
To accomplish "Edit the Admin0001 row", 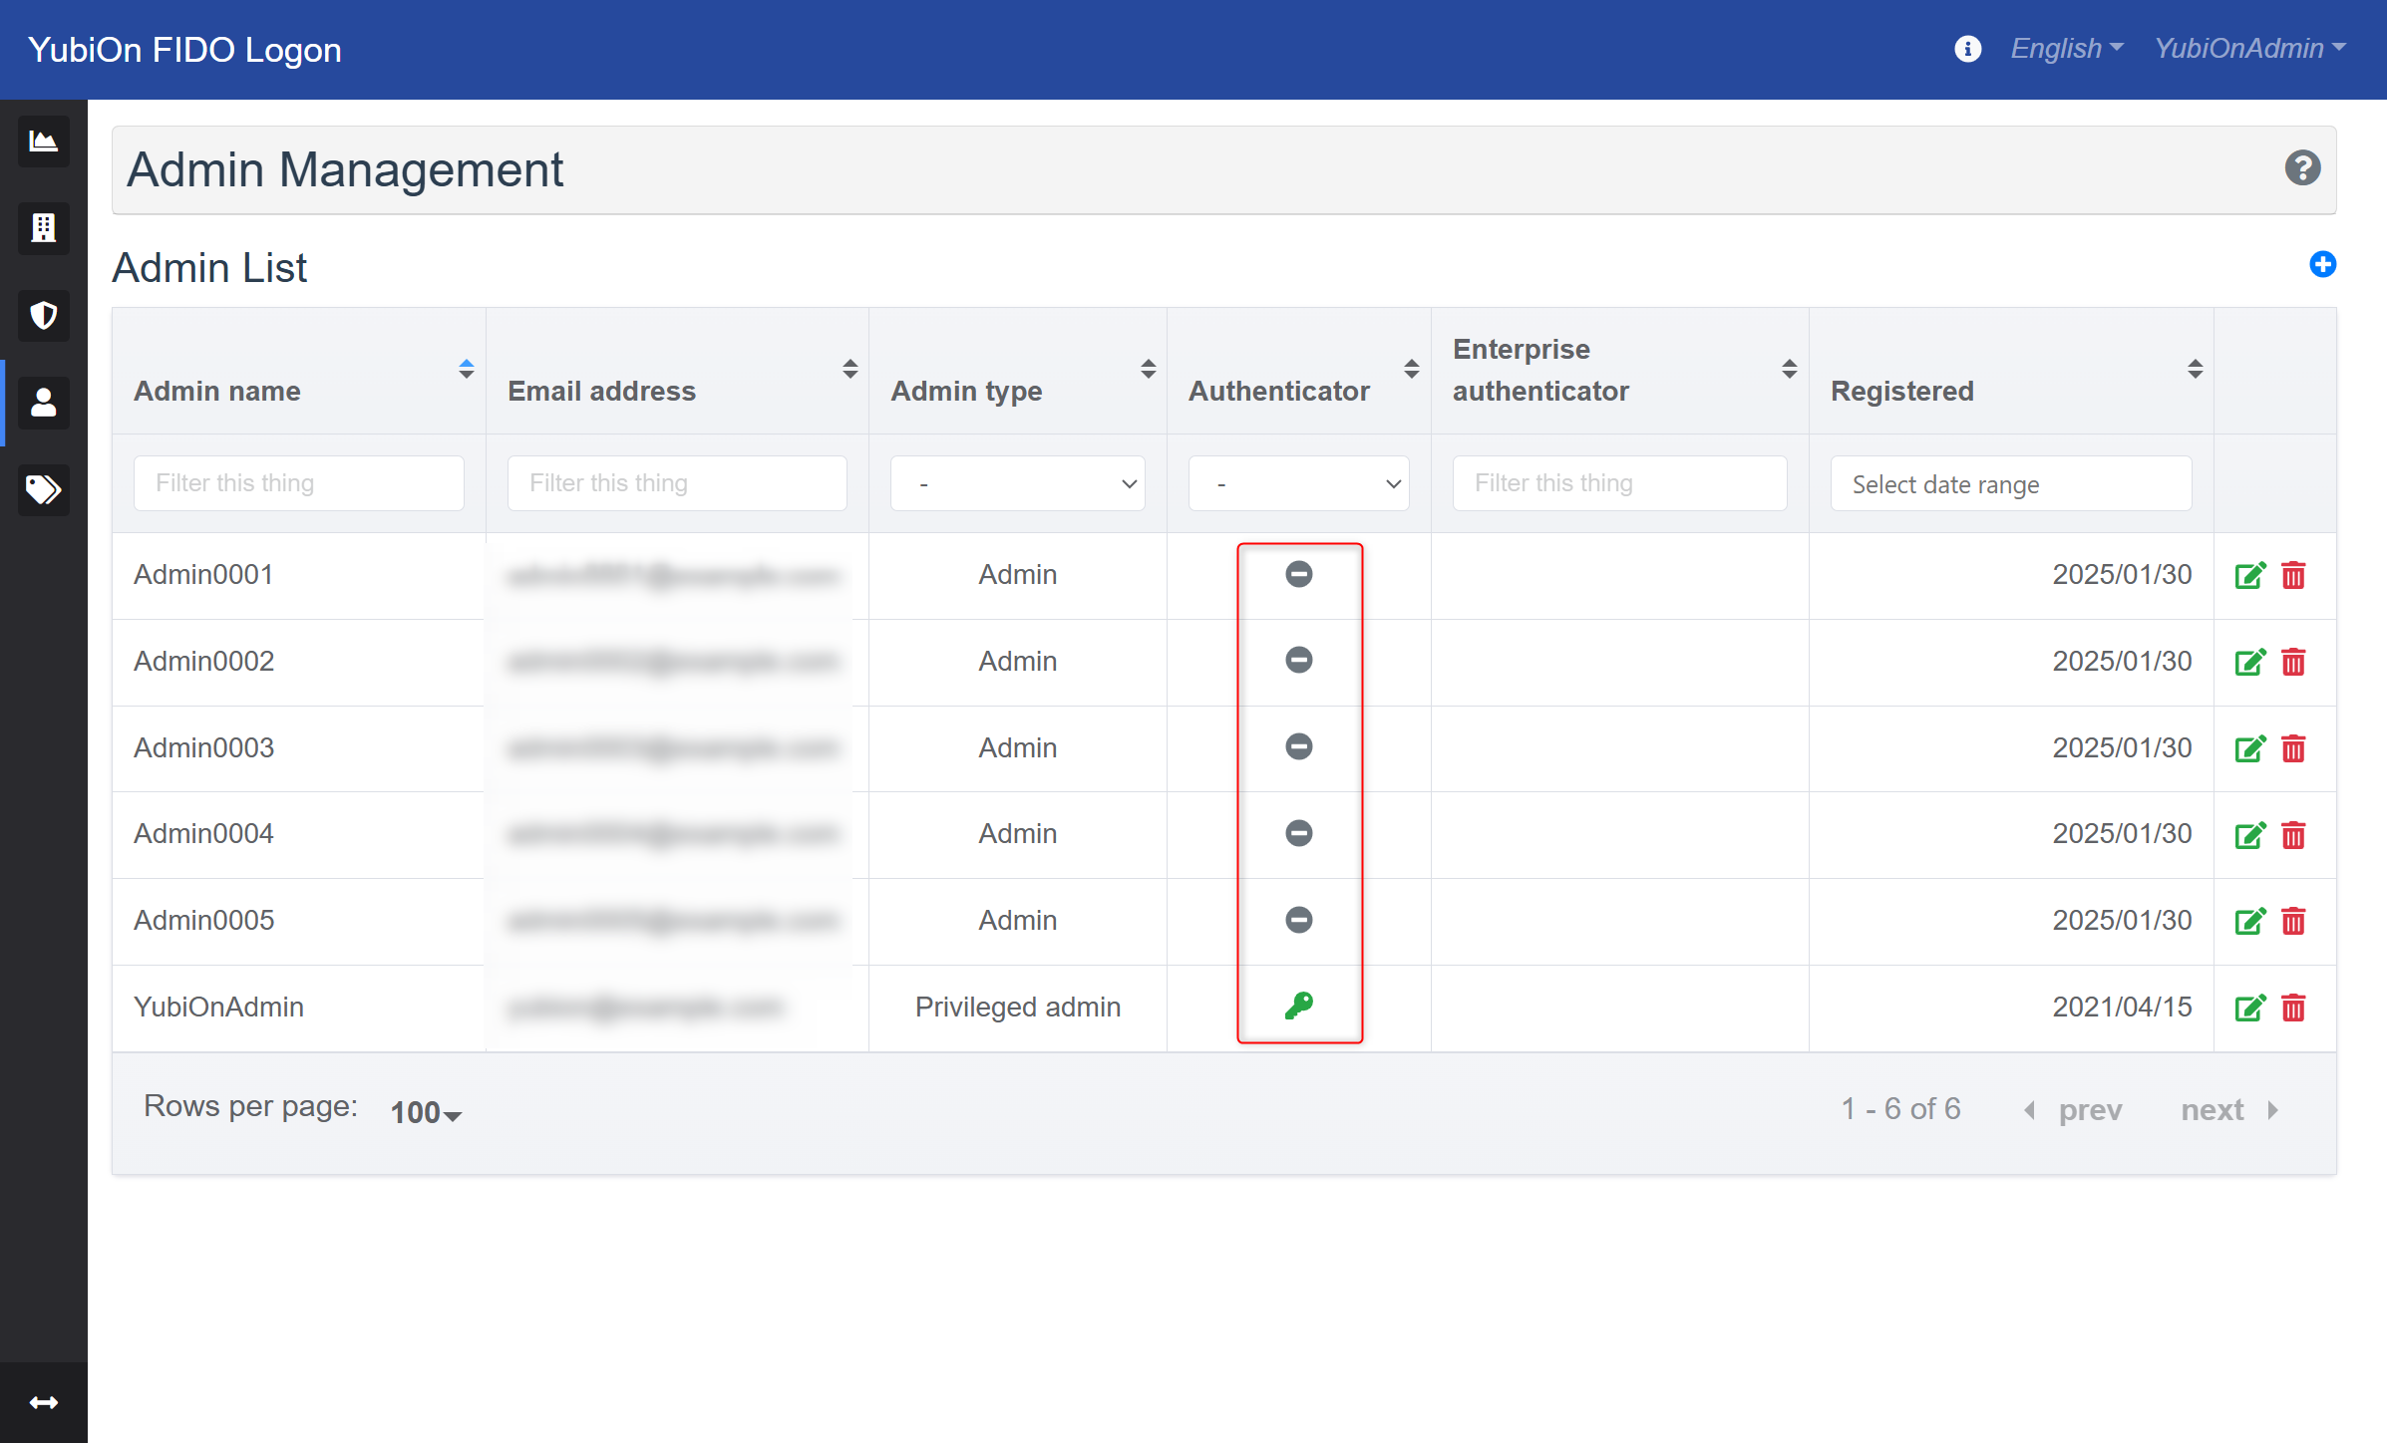I will pos(2249,575).
